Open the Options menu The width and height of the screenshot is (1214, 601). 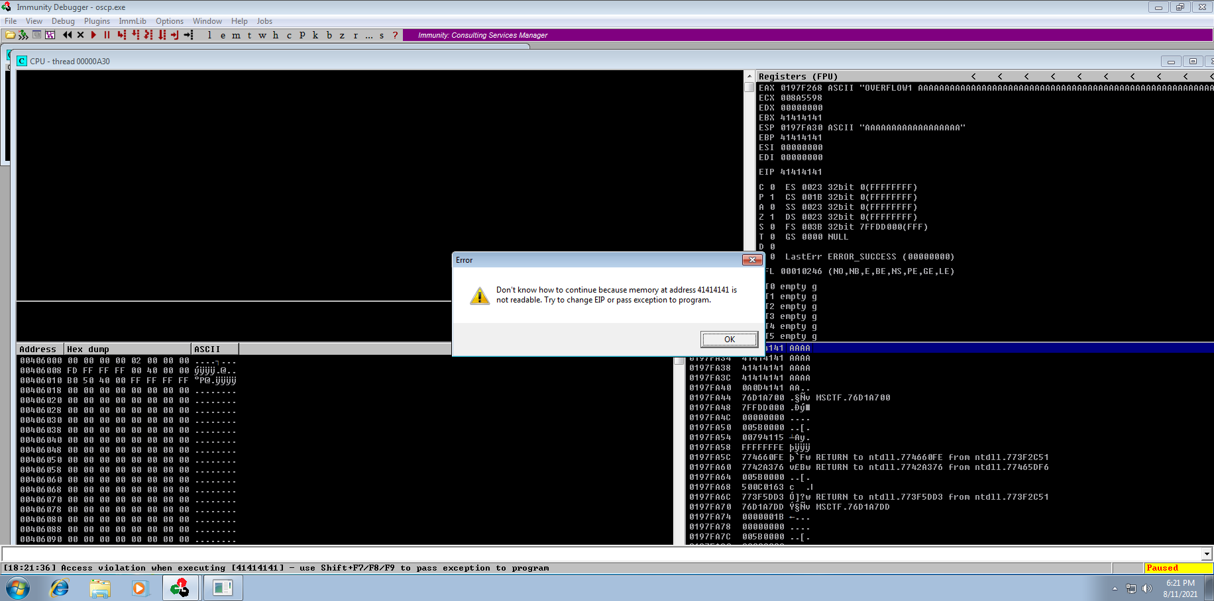(170, 21)
